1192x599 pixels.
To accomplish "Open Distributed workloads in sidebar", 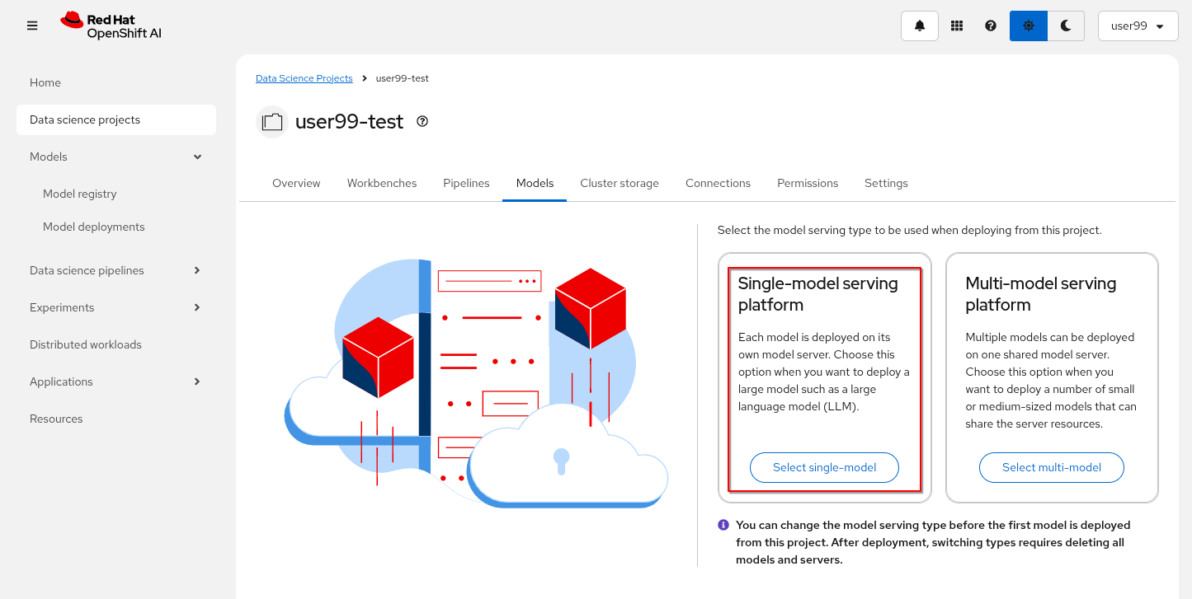I will pos(116,344).
